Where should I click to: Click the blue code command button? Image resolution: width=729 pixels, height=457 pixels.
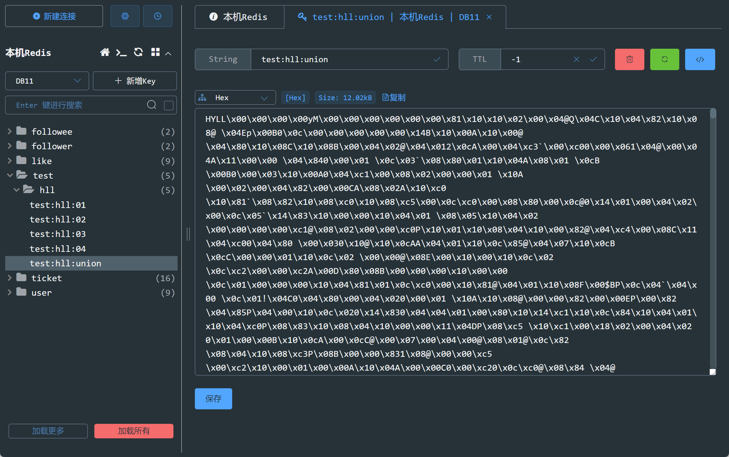click(x=700, y=59)
